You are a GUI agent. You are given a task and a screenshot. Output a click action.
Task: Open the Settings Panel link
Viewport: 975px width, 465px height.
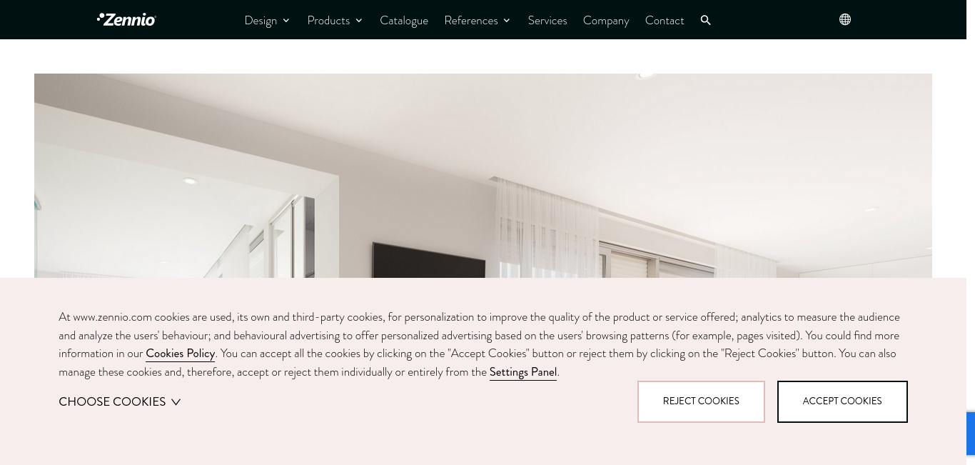523,372
